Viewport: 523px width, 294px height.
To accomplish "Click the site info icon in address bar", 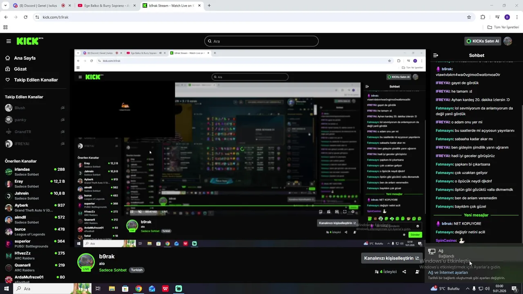I will coord(37,17).
